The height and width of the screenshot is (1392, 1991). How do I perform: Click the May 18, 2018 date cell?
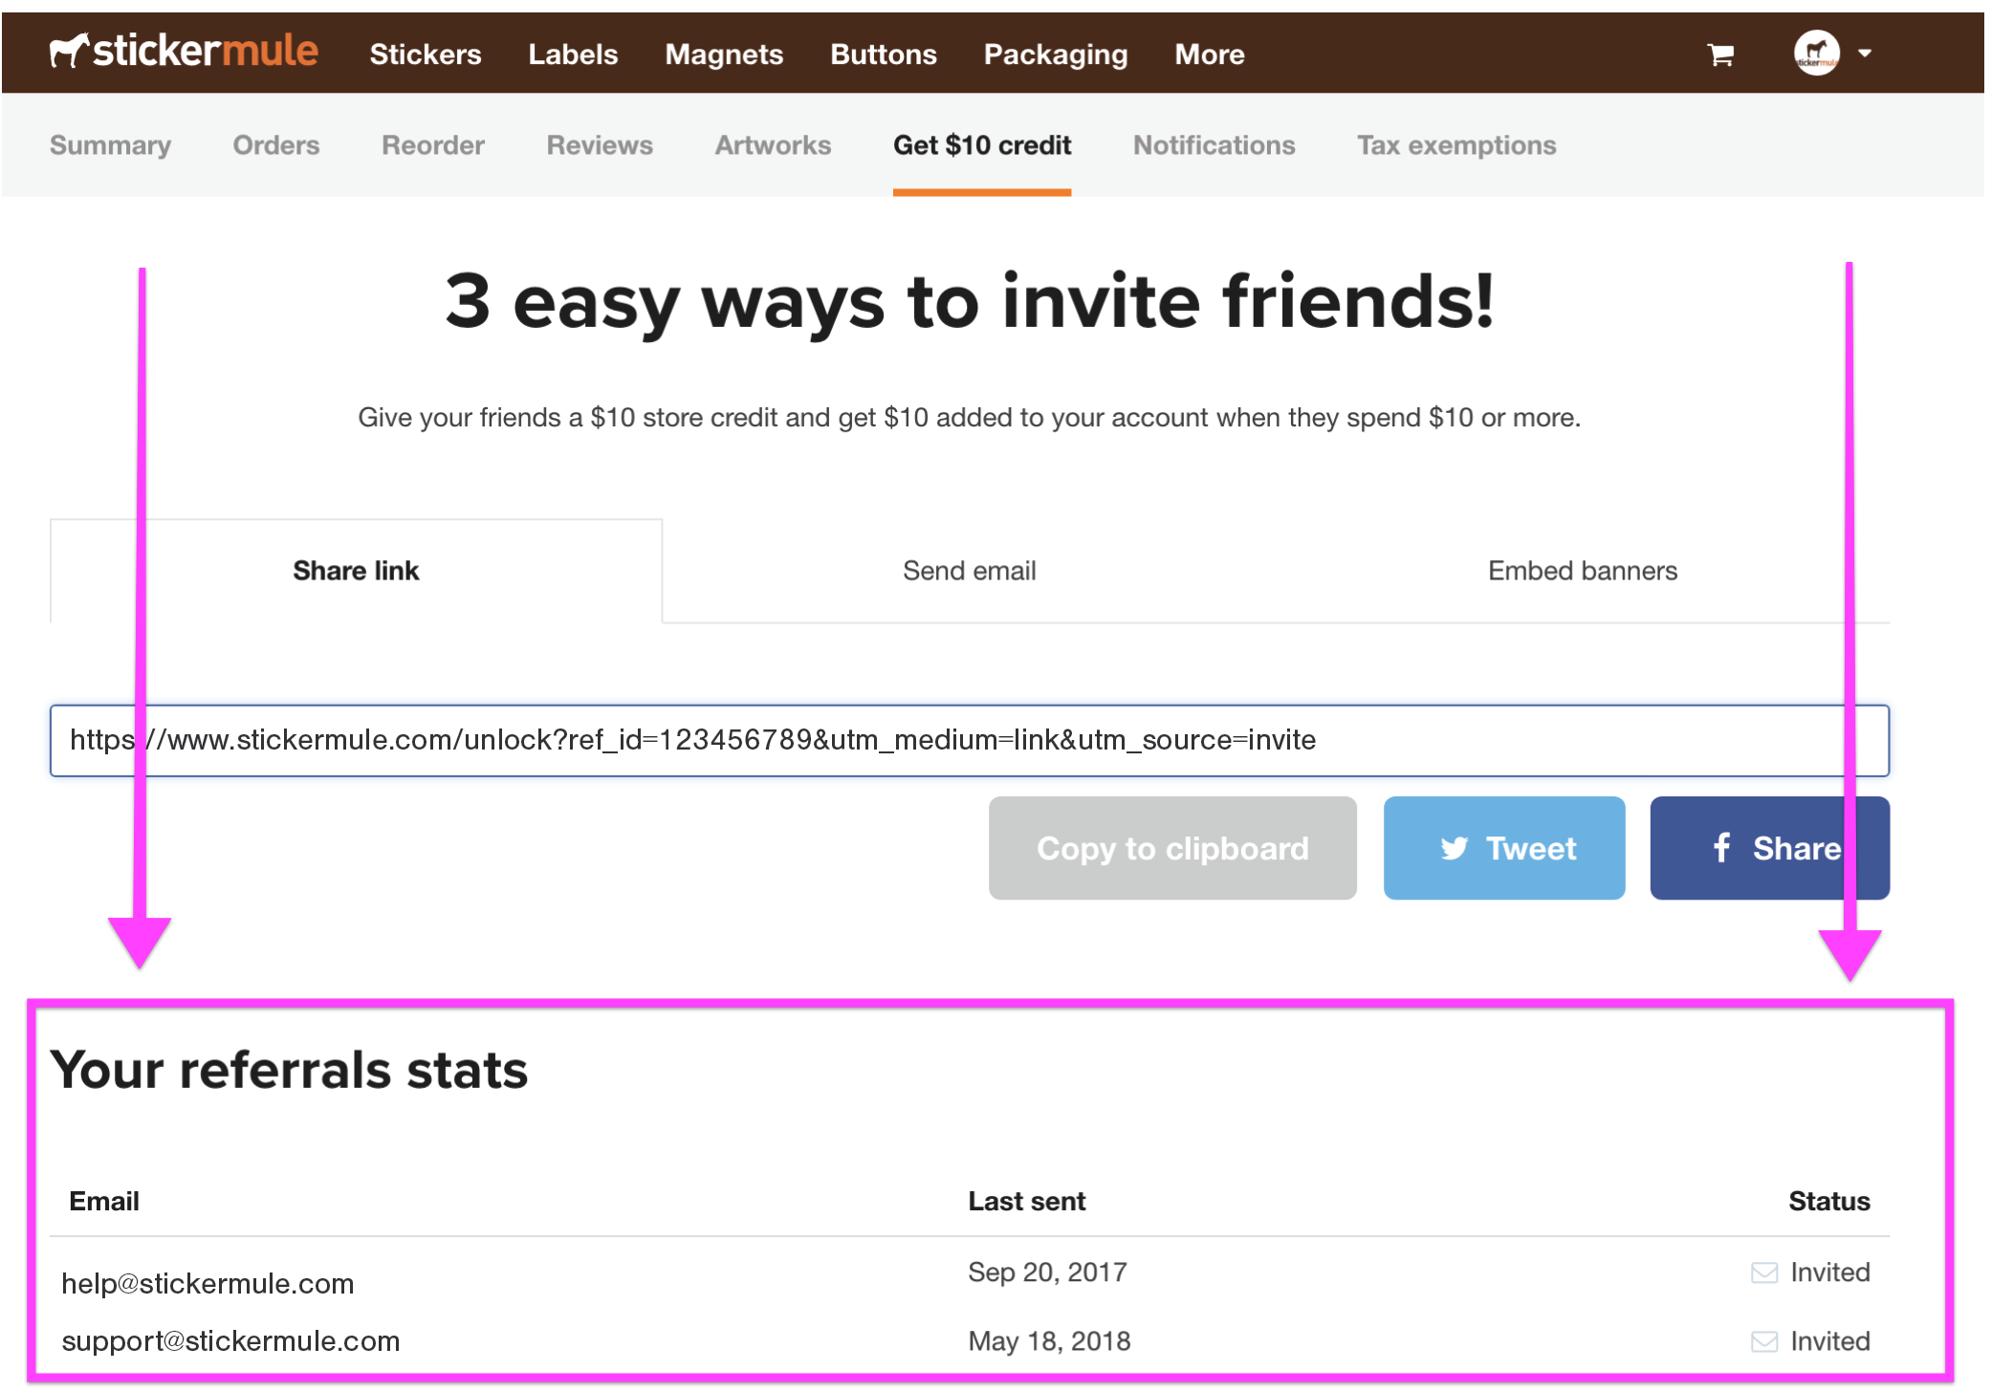click(x=1049, y=1341)
